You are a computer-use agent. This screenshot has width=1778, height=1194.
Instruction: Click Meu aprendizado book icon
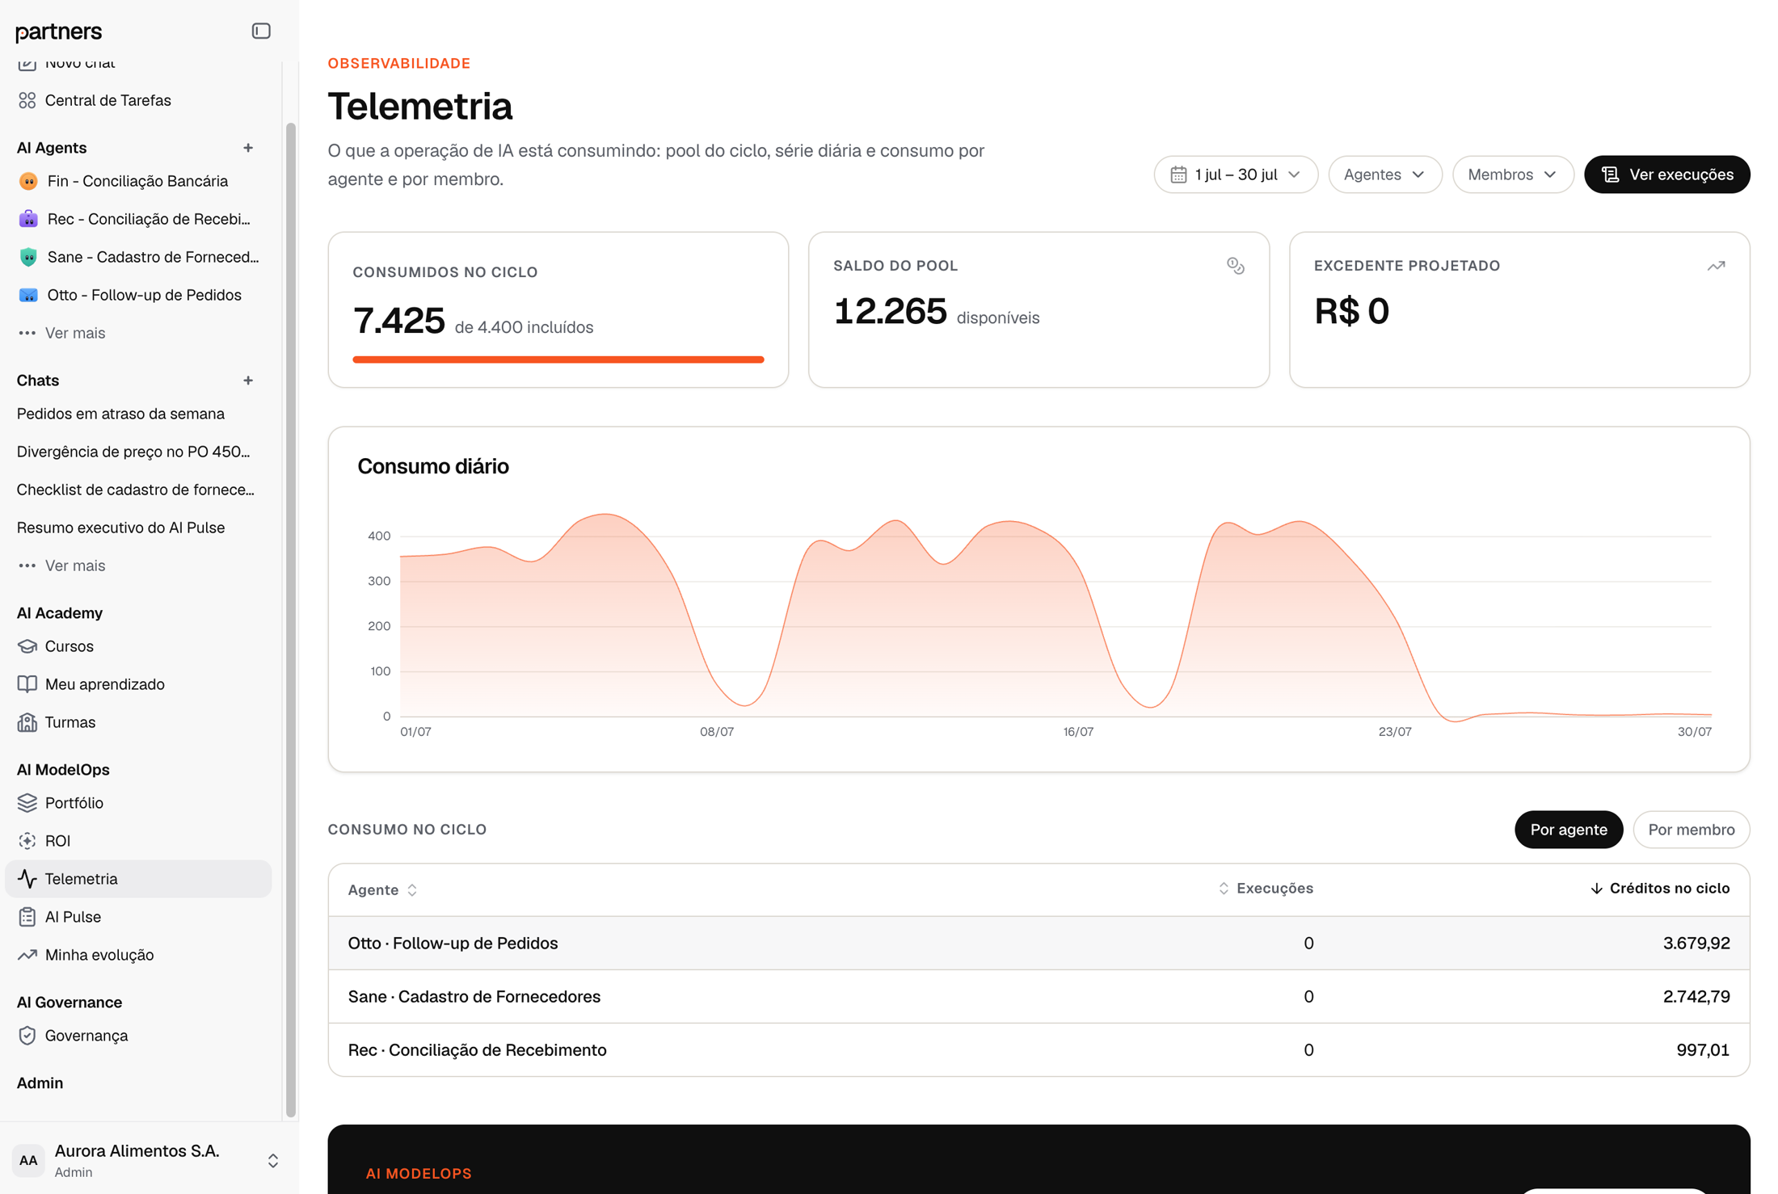(27, 684)
